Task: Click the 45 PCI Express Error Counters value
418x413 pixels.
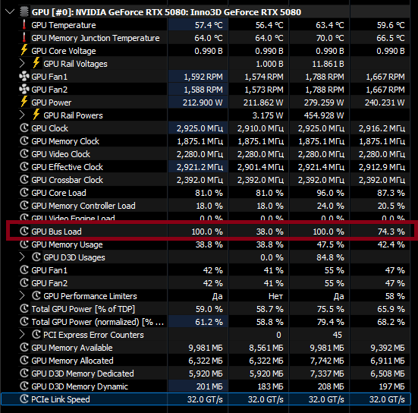Action: (x=338, y=335)
